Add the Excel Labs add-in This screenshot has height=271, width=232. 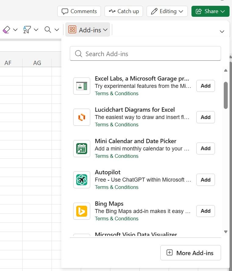(x=205, y=86)
